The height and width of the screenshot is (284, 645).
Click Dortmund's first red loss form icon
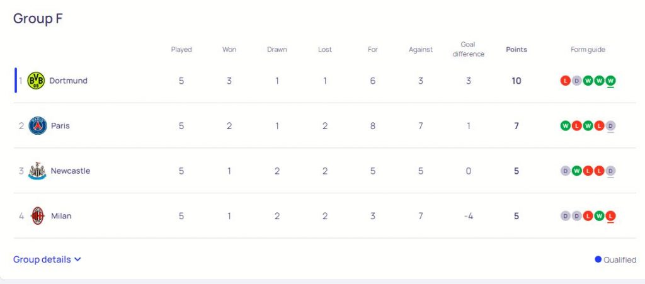click(565, 81)
